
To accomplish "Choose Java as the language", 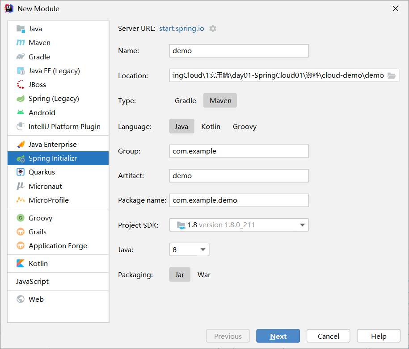I will pyautogui.click(x=181, y=126).
